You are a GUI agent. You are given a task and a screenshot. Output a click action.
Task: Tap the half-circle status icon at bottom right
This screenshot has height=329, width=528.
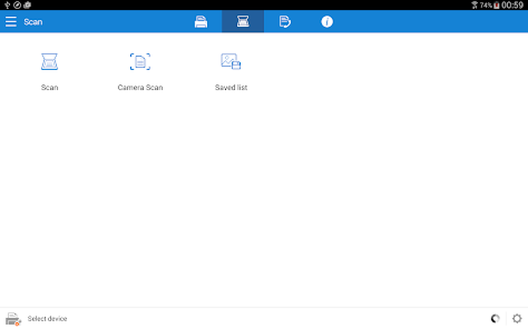[495, 318]
